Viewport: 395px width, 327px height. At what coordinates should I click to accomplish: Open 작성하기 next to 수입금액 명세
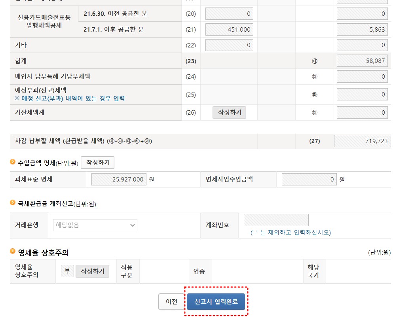pos(97,162)
